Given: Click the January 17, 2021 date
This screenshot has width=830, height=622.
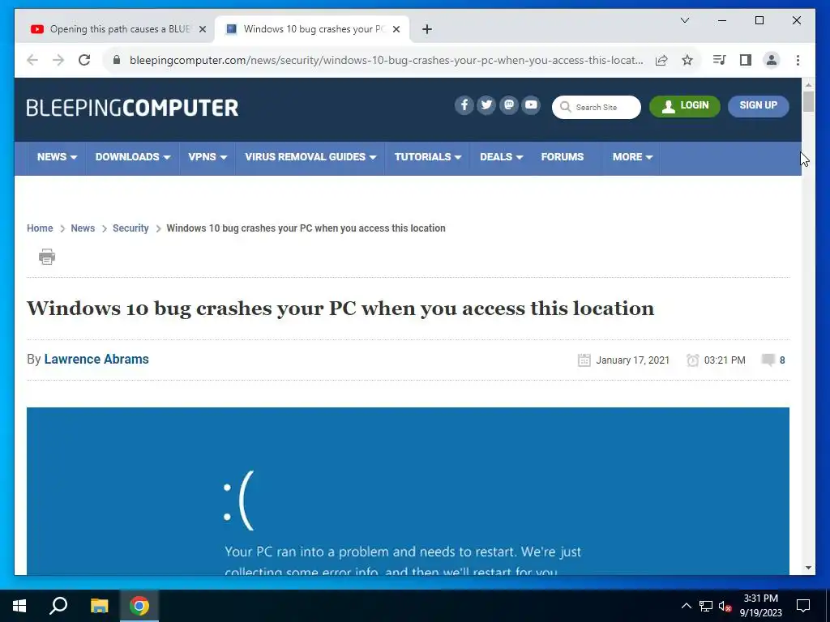Looking at the screenshot, I should [x=632, y=360].
